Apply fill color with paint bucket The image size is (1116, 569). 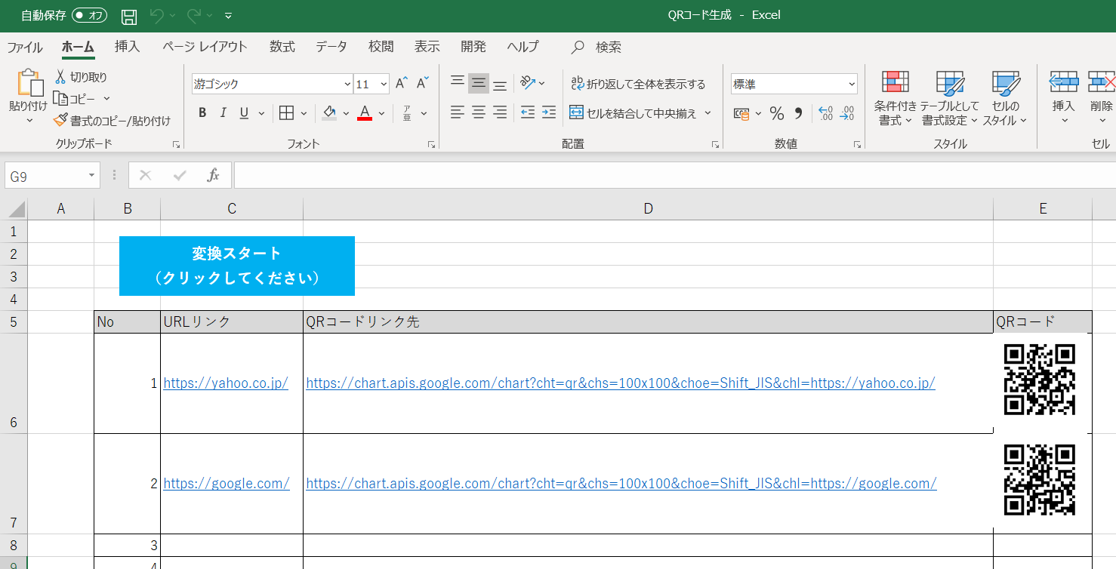(x=329, y=113)
